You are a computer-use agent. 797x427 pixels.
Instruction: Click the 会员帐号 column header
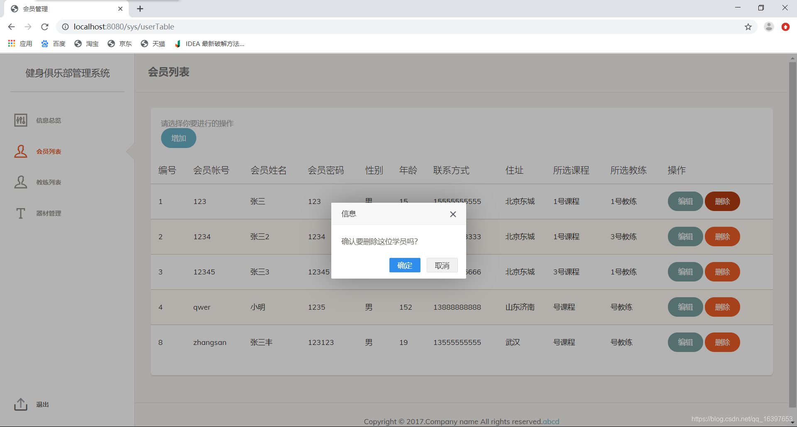pyautogui.click(x=211, y=170)
